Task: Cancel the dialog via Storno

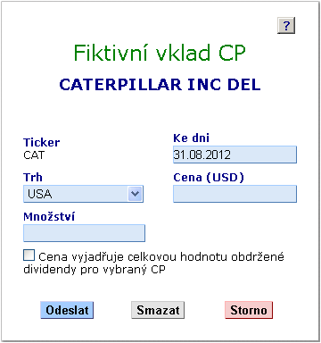Action: tap(249, 310)
